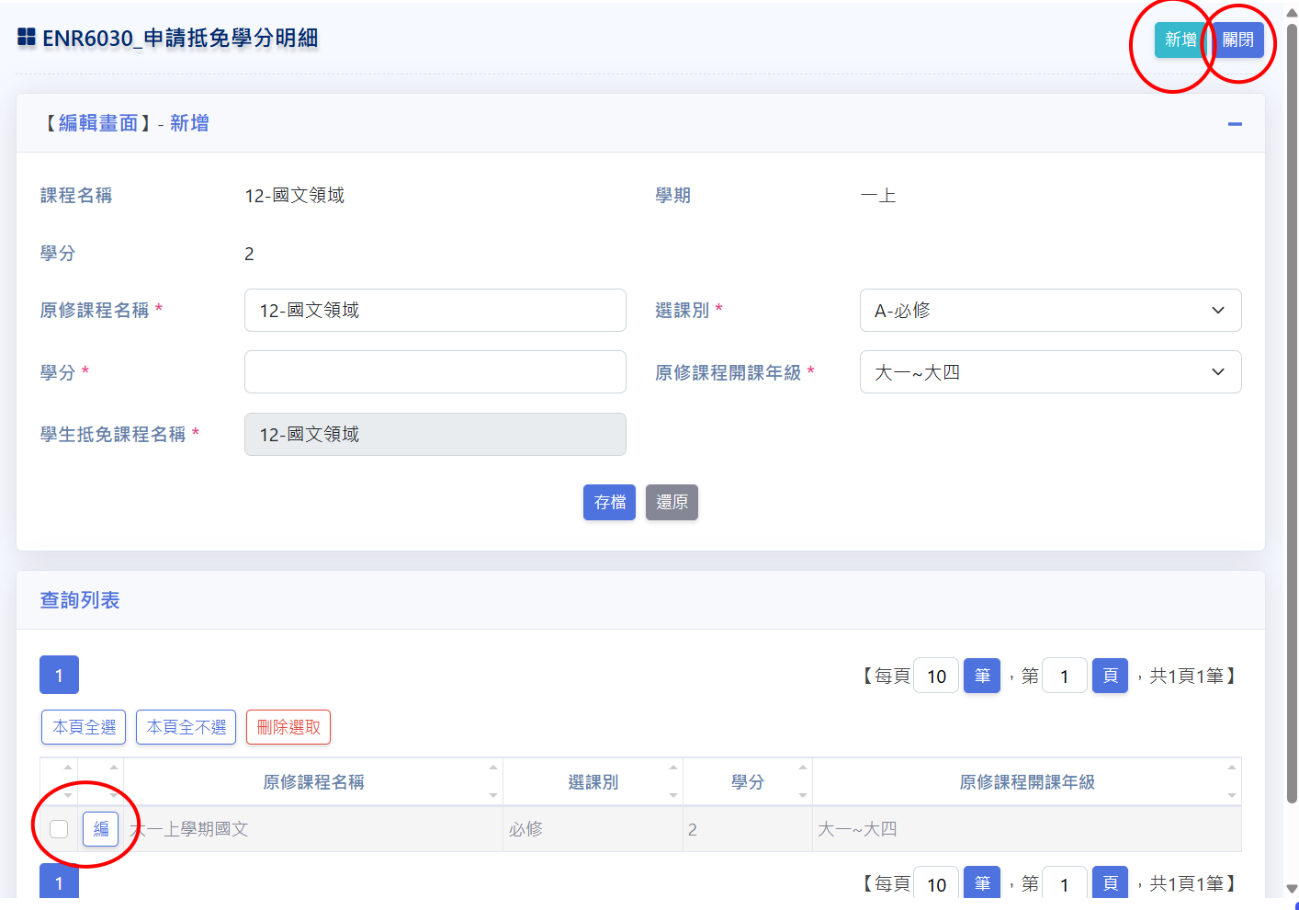
Task: Sort table by 原修課程開課年級 column header
Action: [x=1027, y=782]
